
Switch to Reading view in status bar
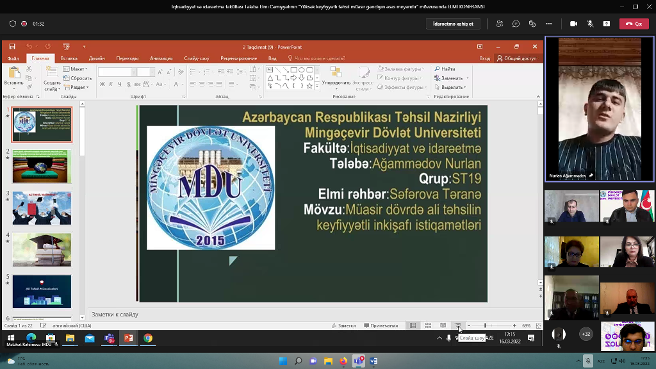coord(443,325)
